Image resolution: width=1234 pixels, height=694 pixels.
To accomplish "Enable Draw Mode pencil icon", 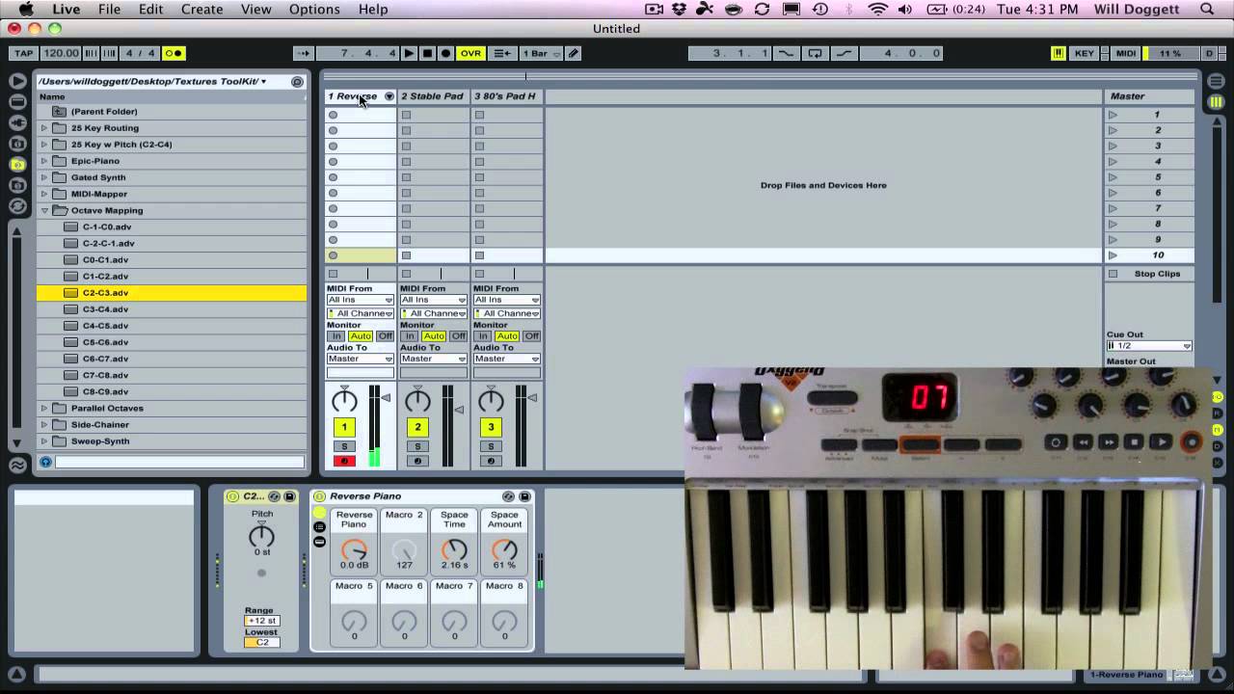I will [x=574, y=53].
